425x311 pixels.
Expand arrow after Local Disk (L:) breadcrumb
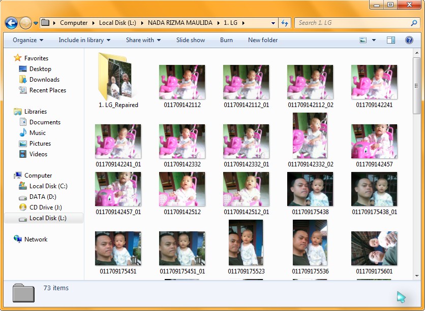(142, 23)
